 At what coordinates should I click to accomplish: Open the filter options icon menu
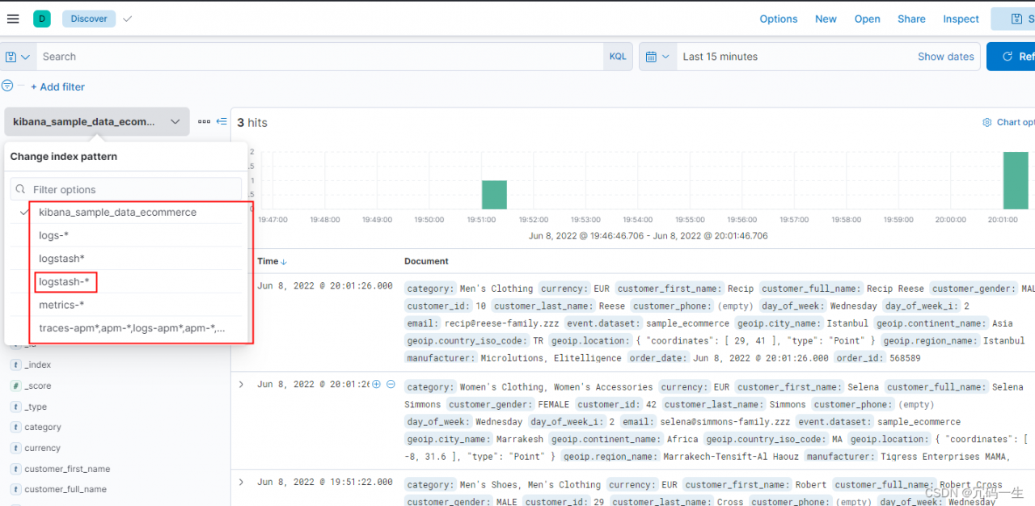tap(7, 86)
